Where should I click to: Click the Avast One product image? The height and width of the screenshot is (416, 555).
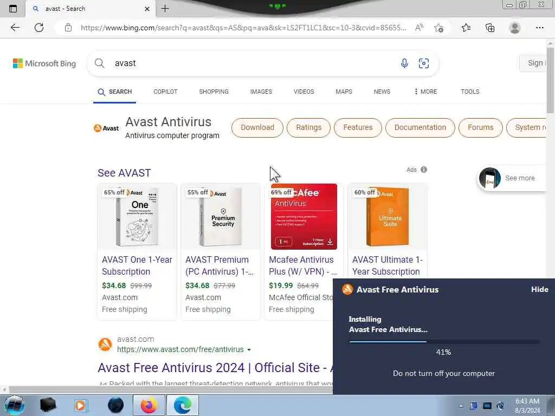click(137, 217)
